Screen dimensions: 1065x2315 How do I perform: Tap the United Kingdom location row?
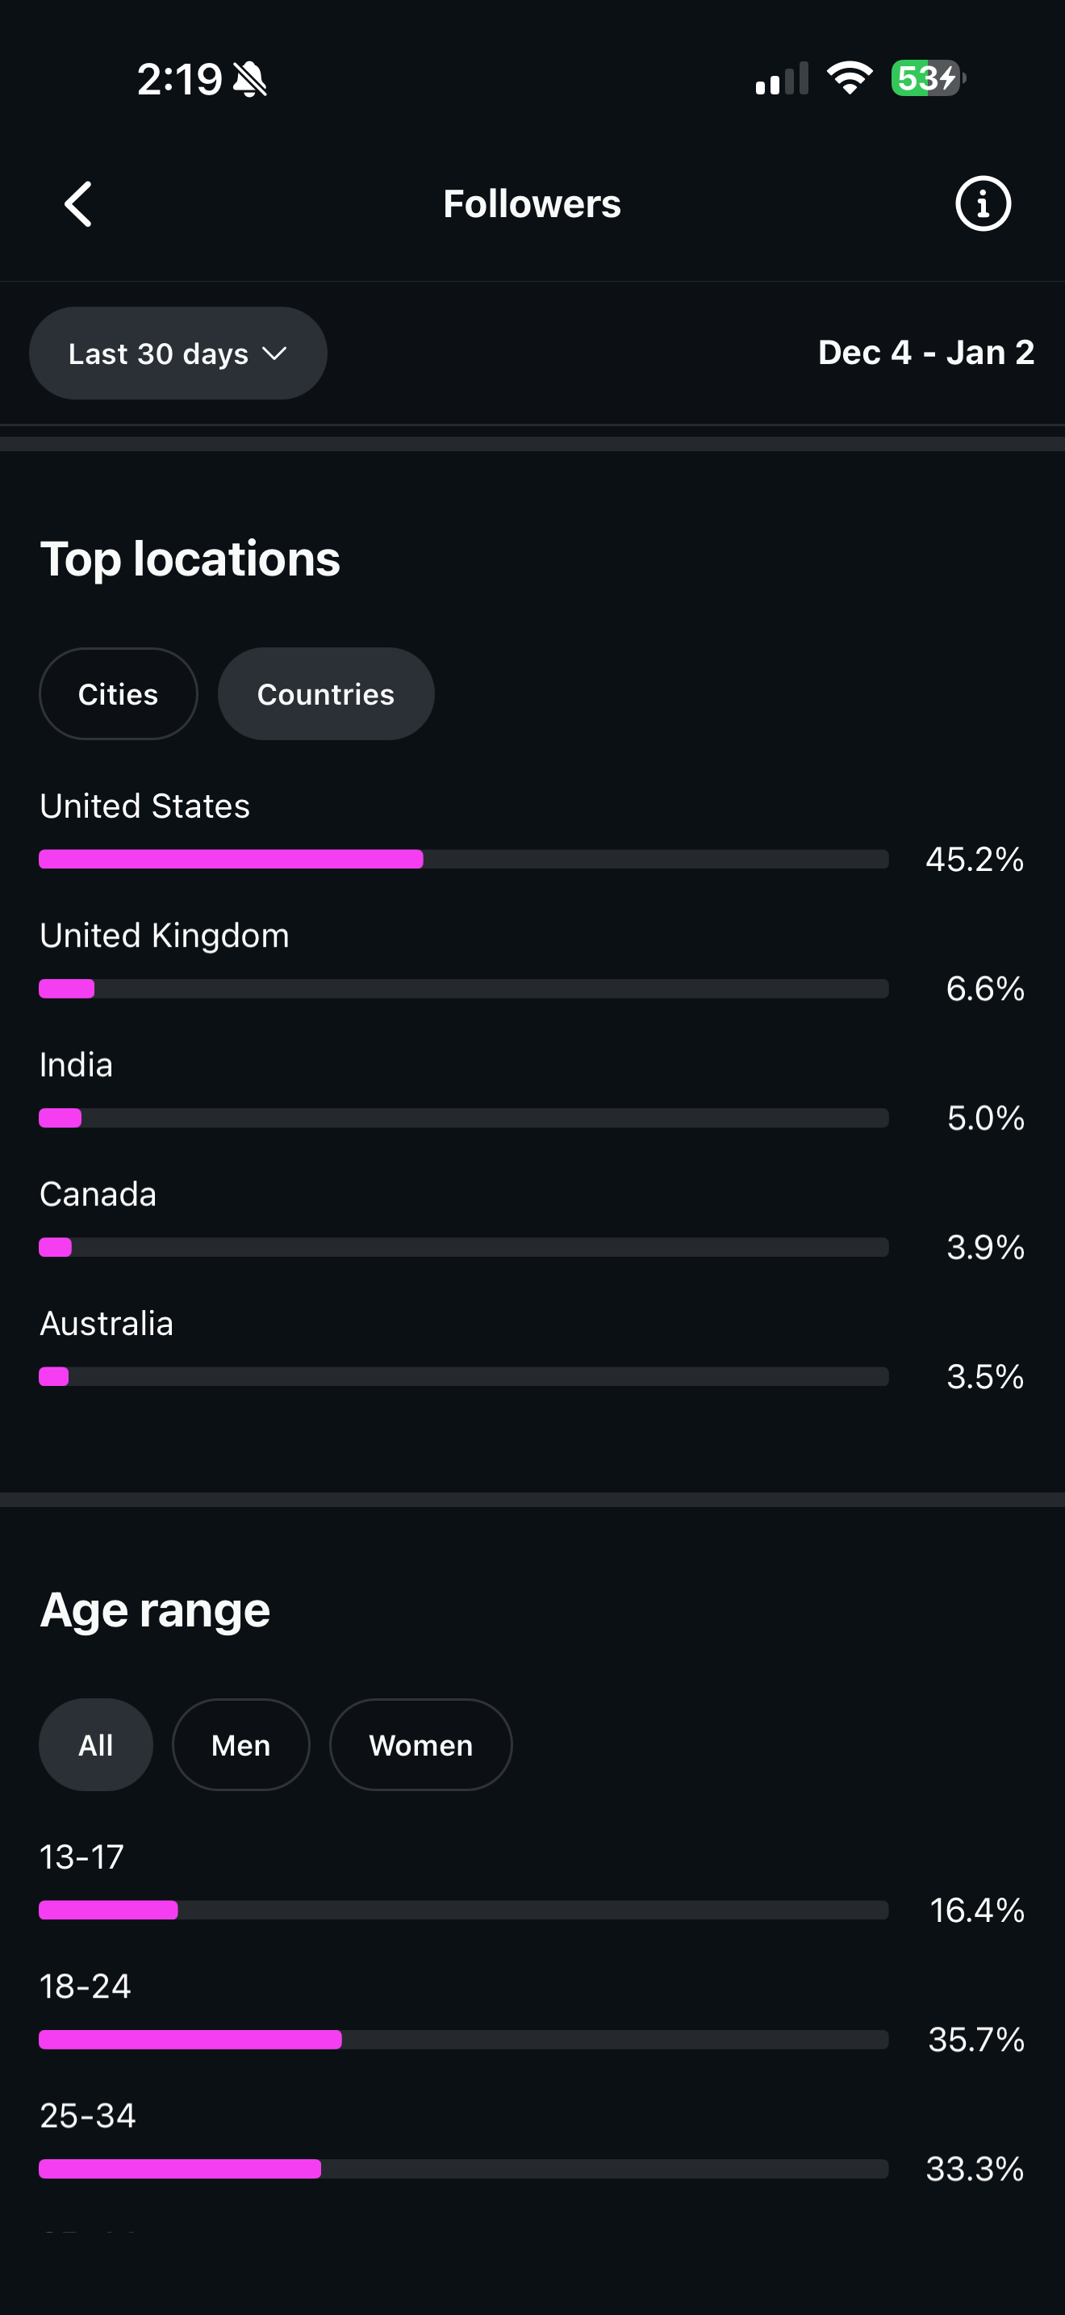(x=165, y=936)
